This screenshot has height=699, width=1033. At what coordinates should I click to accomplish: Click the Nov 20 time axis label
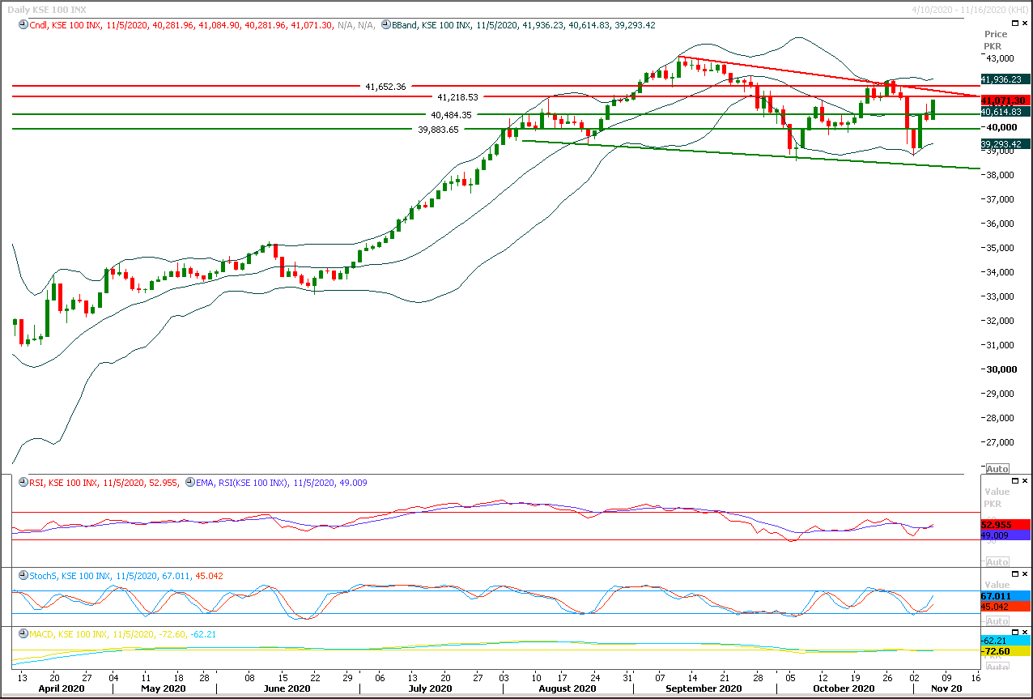(x=947, y=688)
